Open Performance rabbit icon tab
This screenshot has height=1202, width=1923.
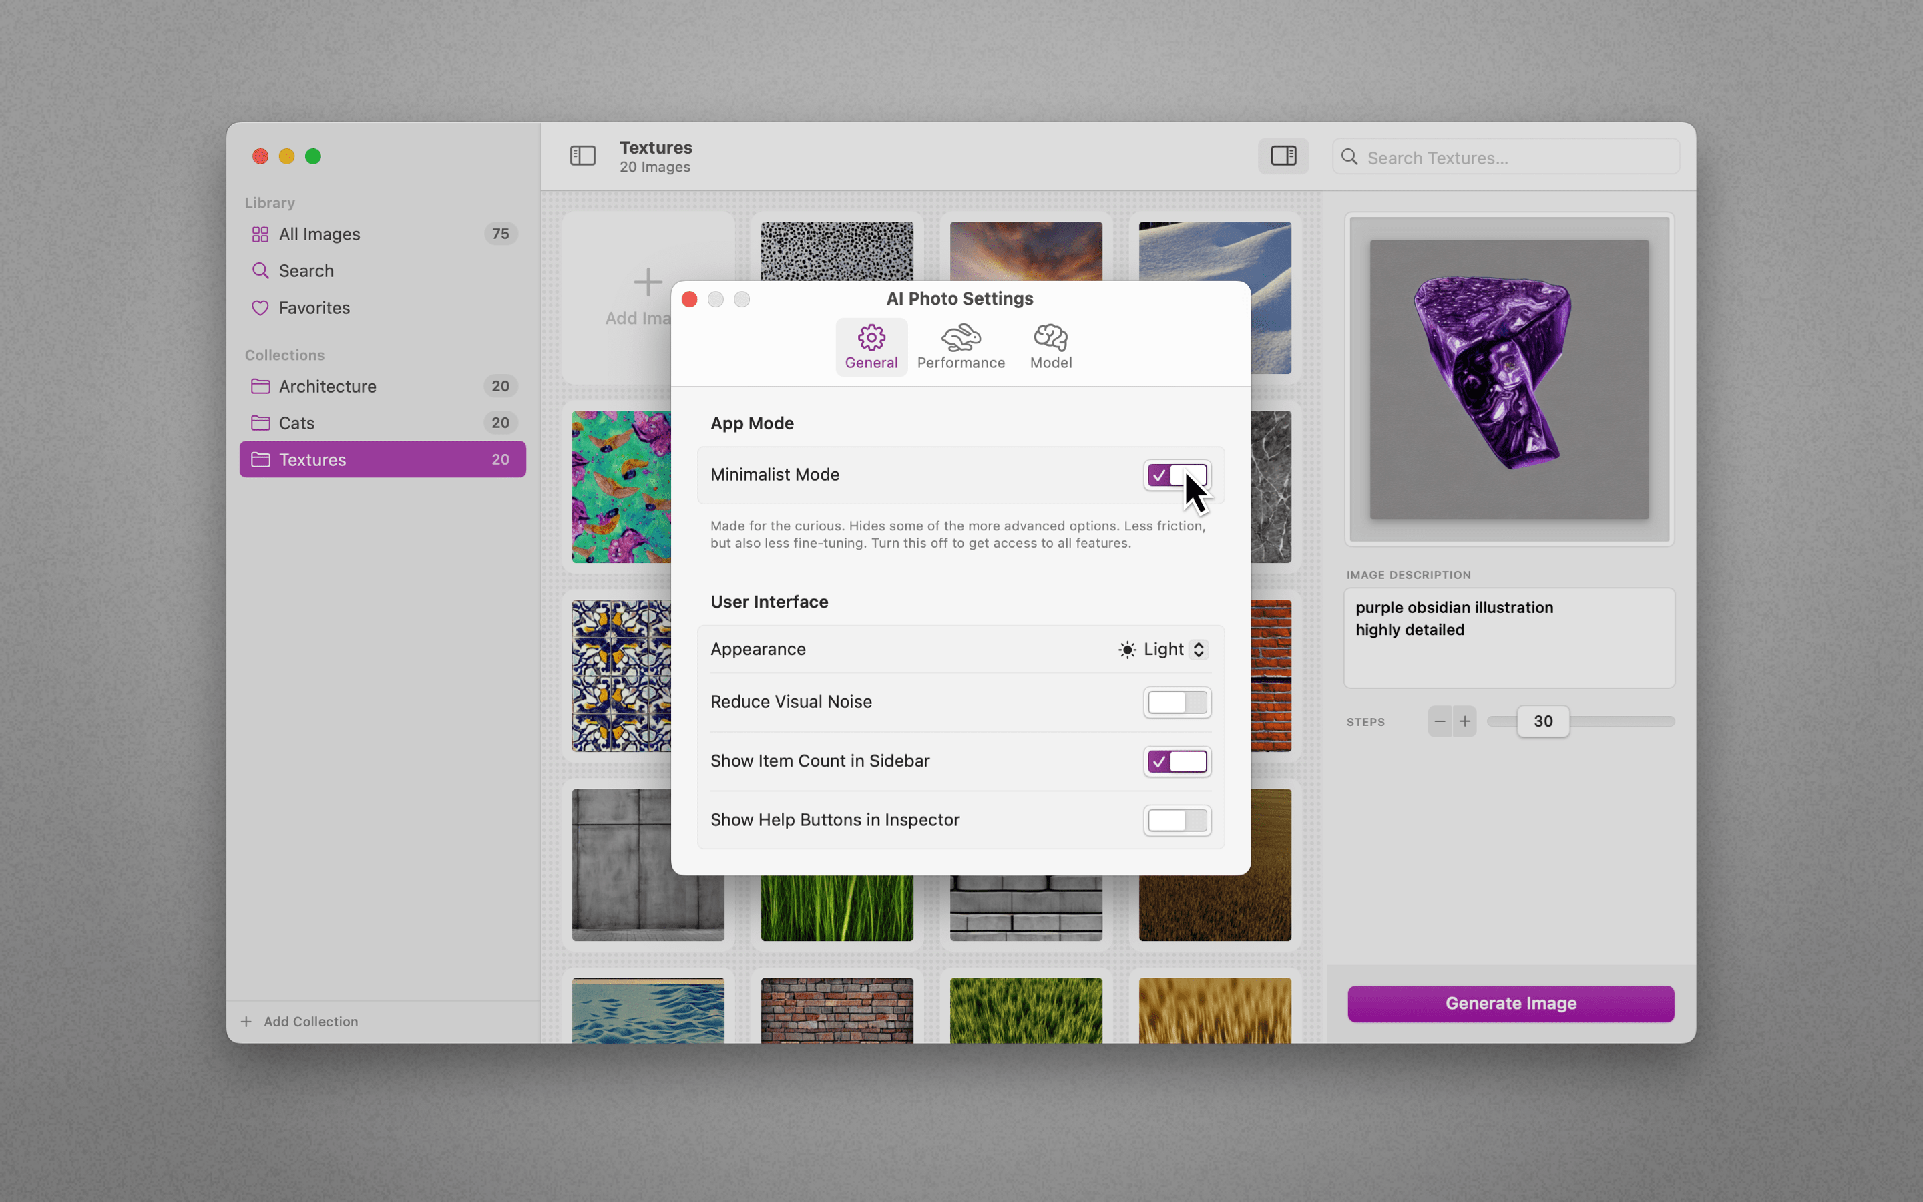(961, 347)
